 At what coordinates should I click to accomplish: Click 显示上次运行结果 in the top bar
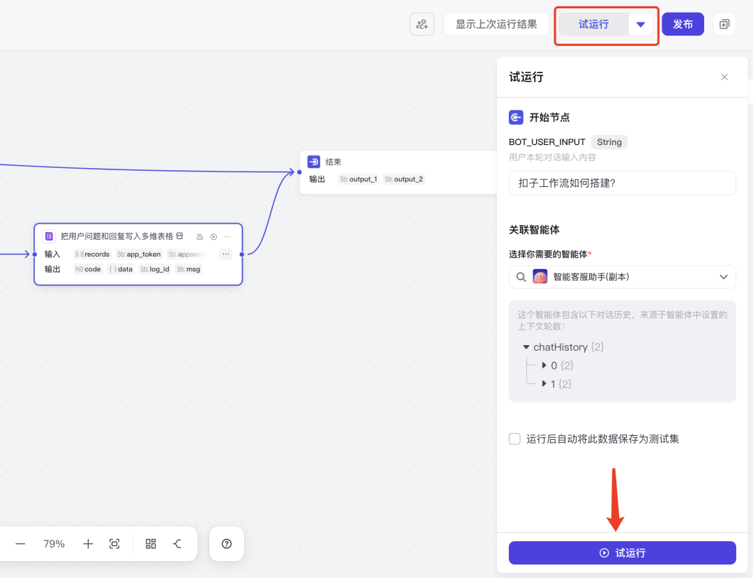coord(496,24)
